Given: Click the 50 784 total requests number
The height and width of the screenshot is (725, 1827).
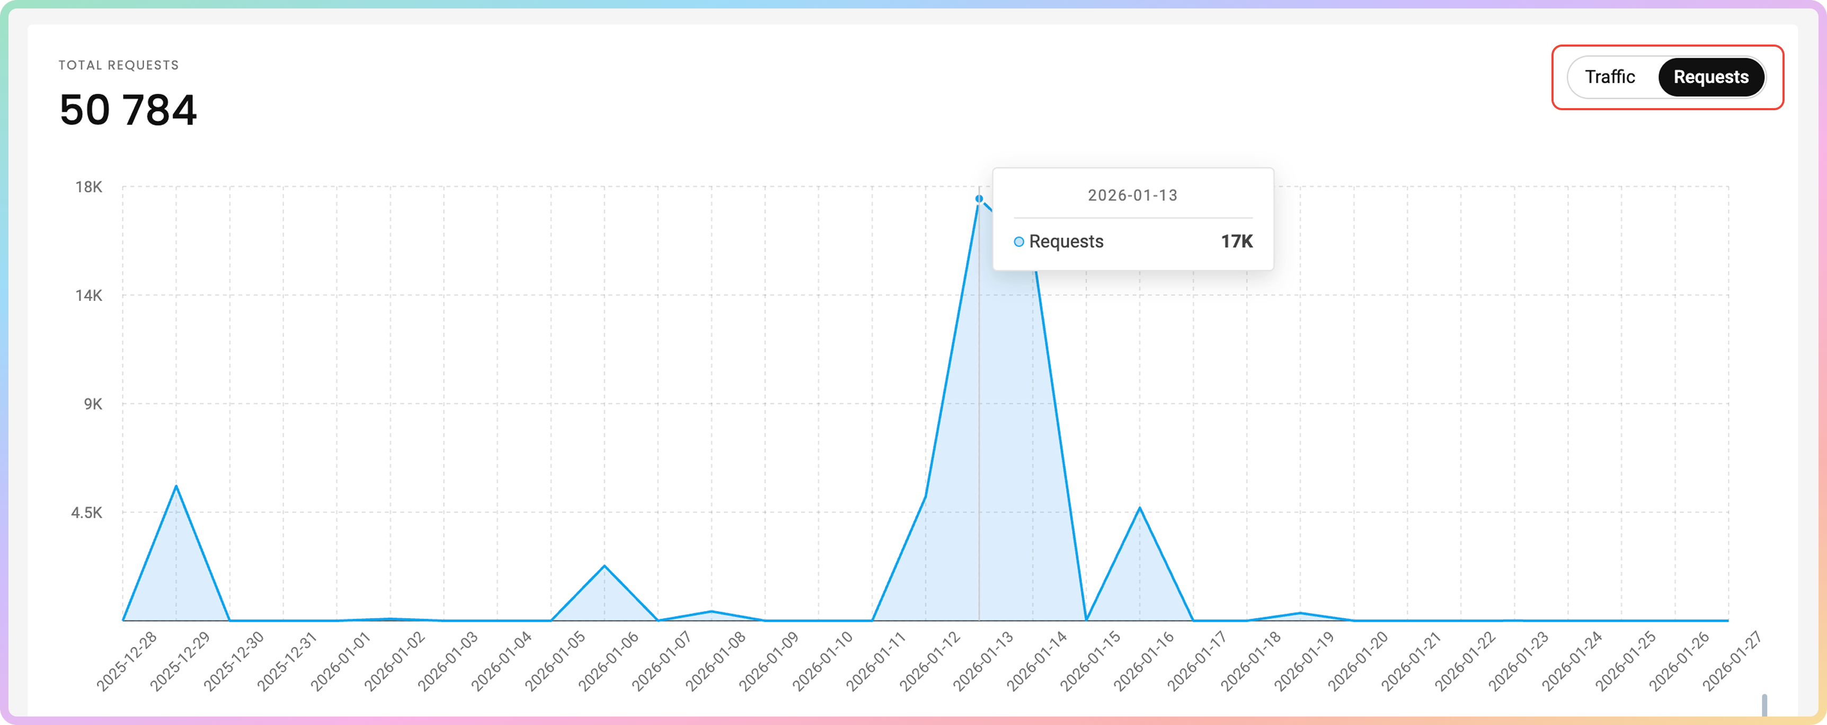Looking at the screenshot, I should pos(128,111).
